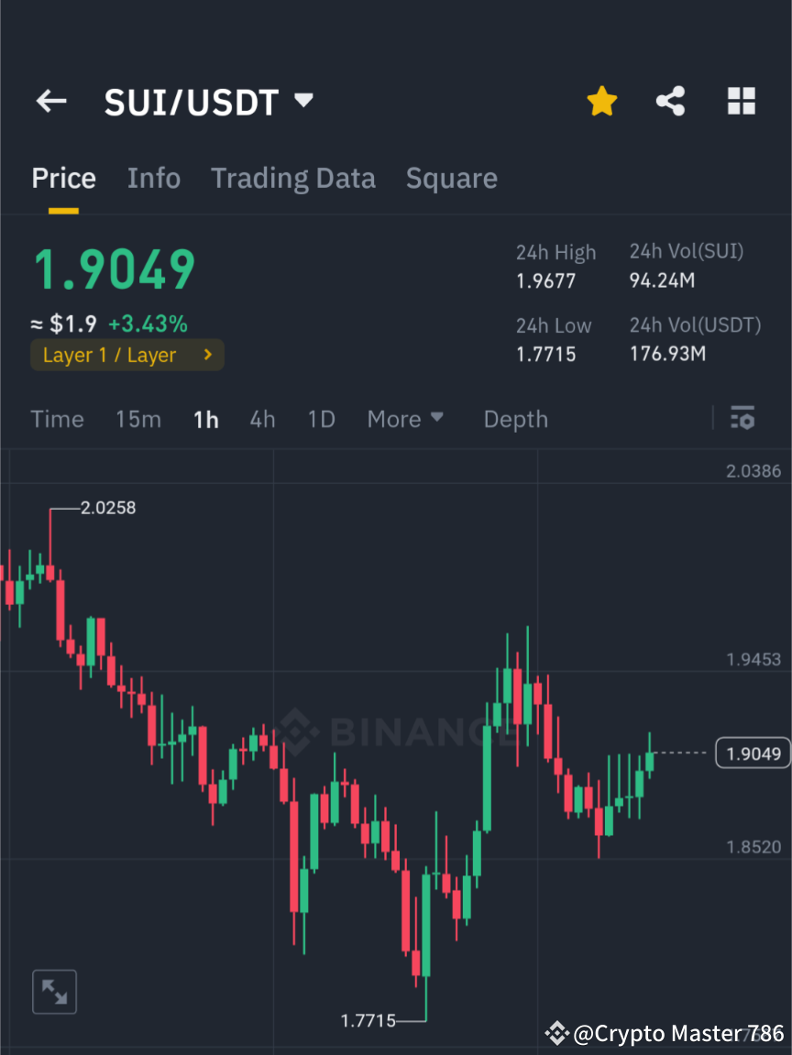This screenshot has height=1055, width=792.
Task: Tap the back arrow to exit the chart
Action: click(50, 101)
